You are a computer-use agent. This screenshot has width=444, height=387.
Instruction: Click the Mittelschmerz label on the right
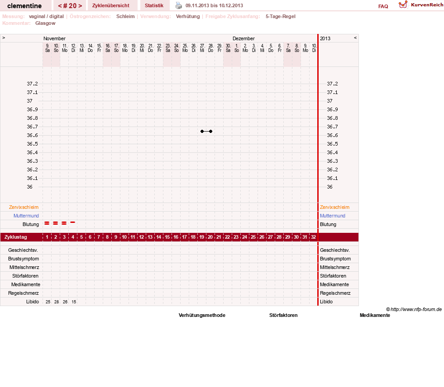[335, 267]
